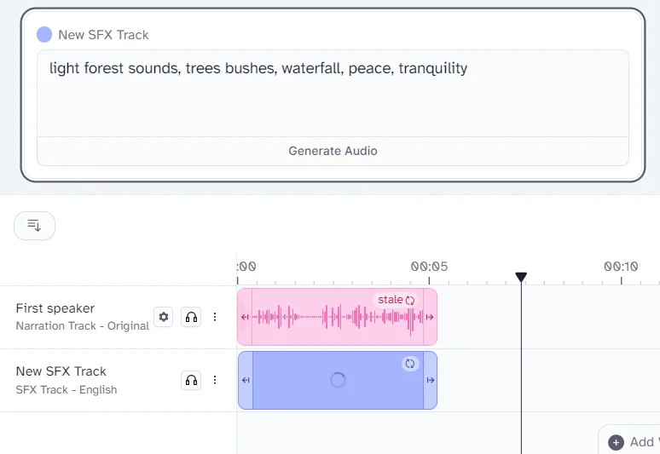The height and width of the screenshot is (454, 660).
Task: Click the SFX Track - English label
Action: click(67, 389)
